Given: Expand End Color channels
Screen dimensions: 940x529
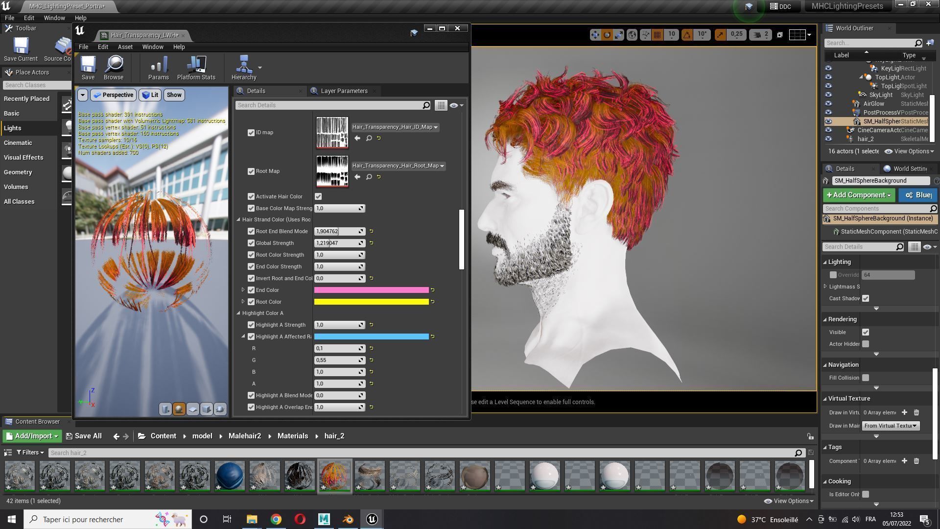Looking at the screenshot, I should 243,290.
